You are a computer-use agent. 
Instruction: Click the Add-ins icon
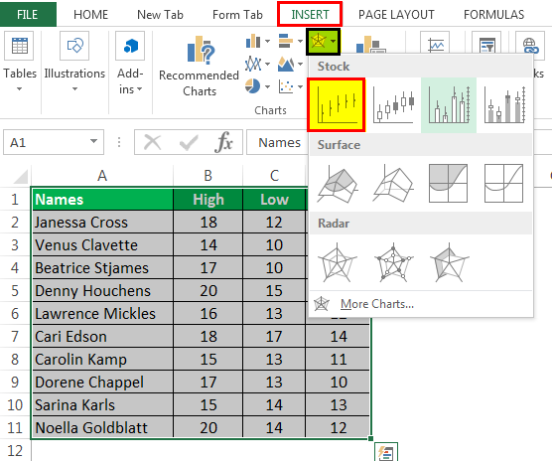coord(130,46)
